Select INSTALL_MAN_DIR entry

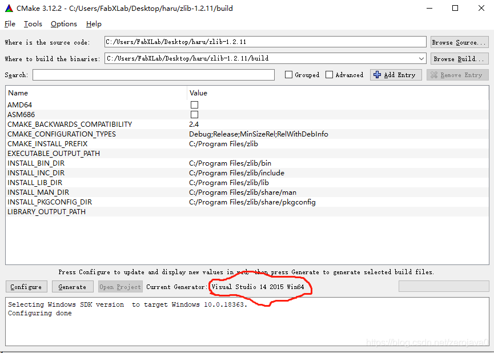coord(38,192)
